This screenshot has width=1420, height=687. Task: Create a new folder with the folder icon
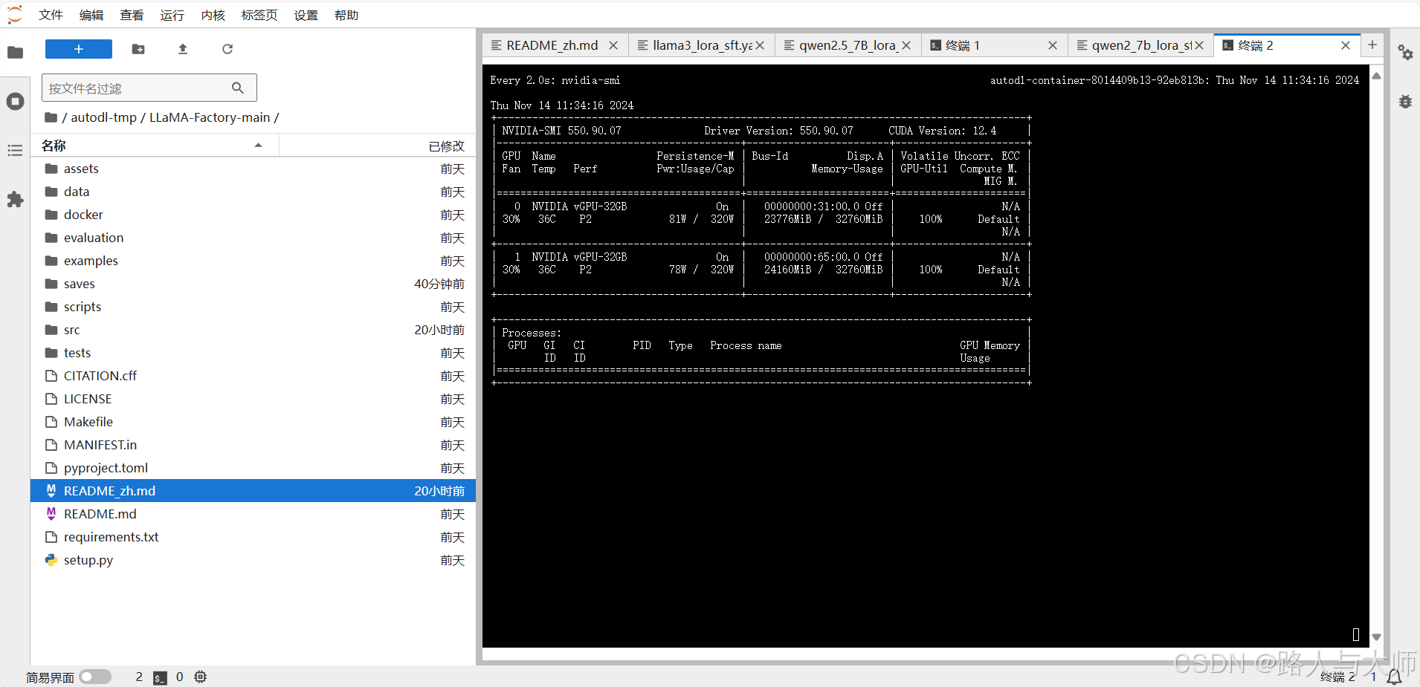138,49
